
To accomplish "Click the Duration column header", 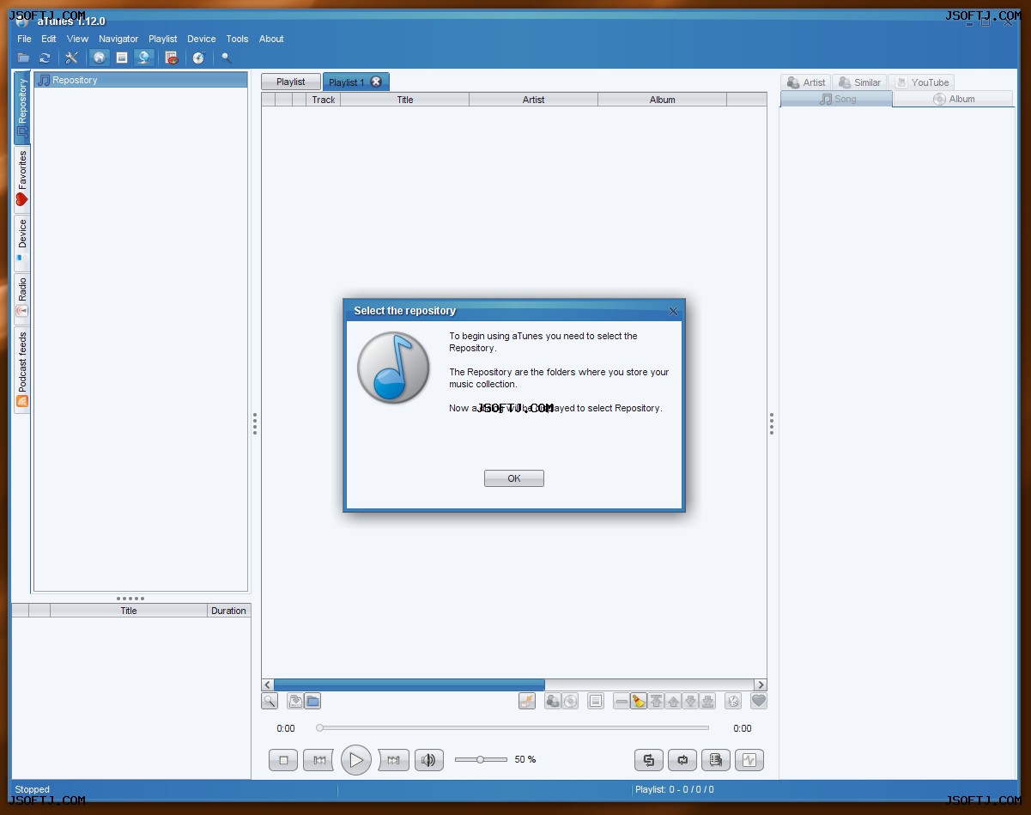I will (228, 611).
